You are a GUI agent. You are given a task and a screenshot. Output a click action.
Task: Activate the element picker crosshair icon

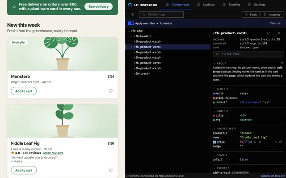pos(133,15)
